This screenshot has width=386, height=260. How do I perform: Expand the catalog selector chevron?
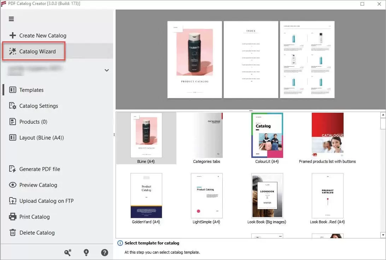tap(106, 70)
